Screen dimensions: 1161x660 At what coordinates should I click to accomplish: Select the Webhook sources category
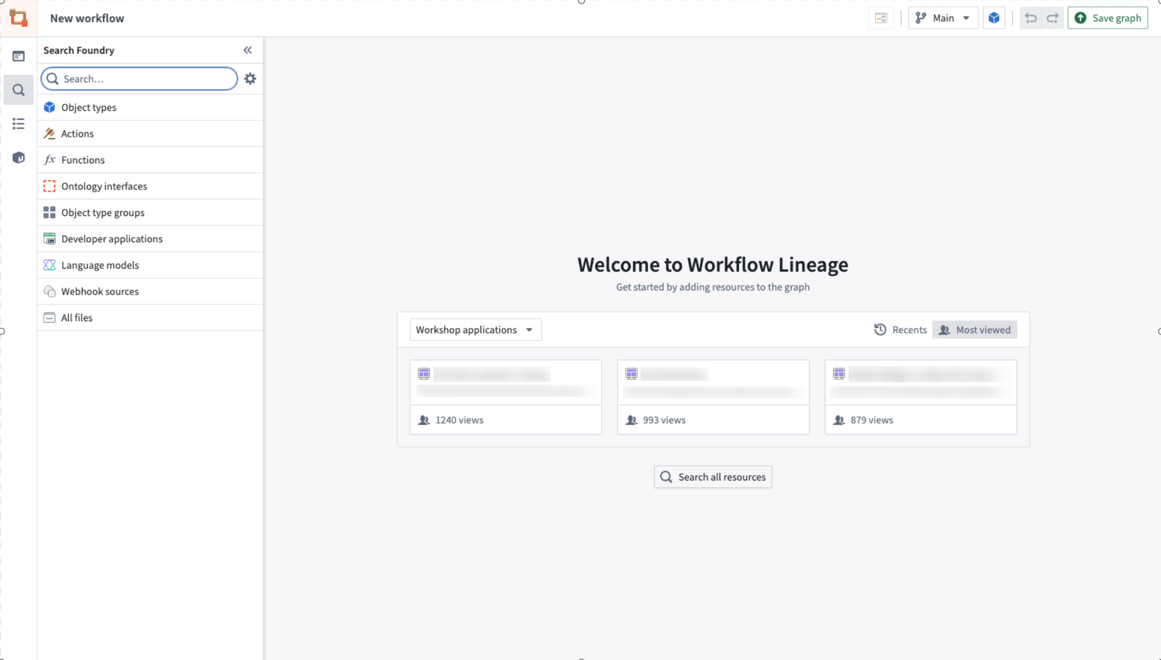100,291
